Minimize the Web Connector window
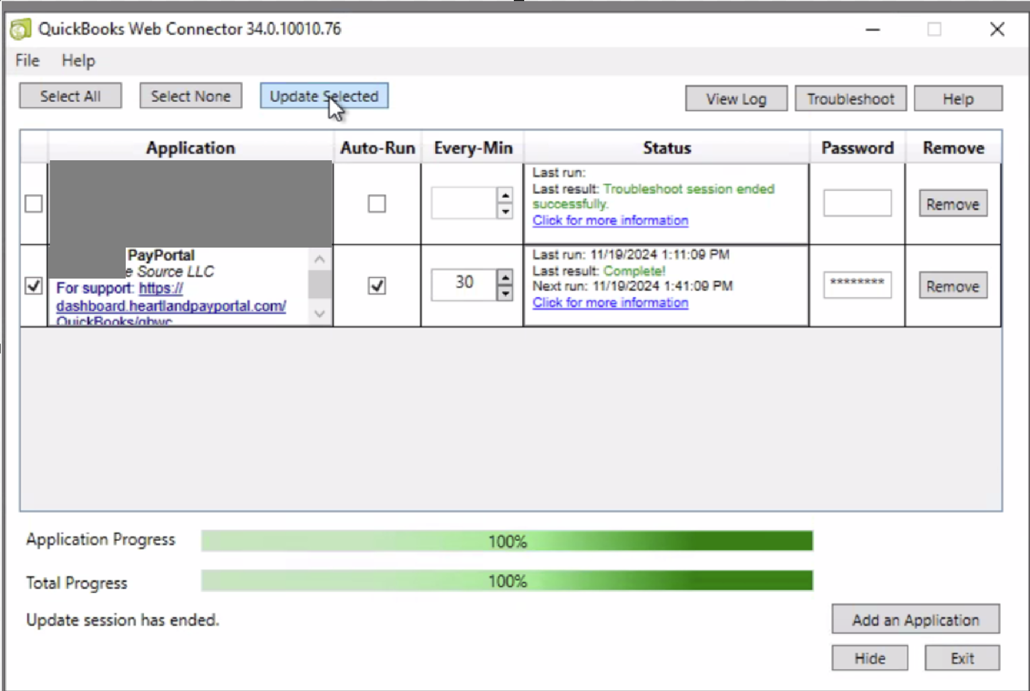The width and height of the screenshot is (1030, 691). click(x=873, y=29)
